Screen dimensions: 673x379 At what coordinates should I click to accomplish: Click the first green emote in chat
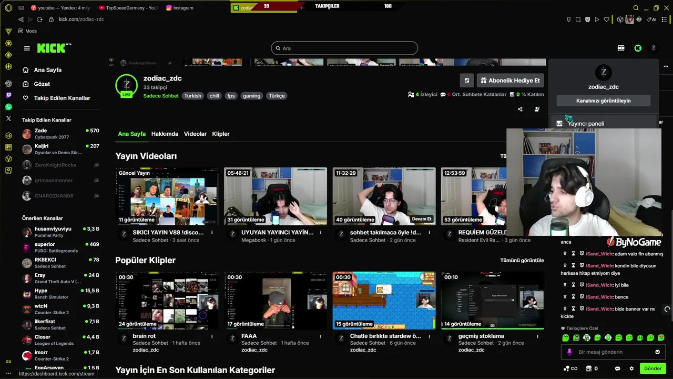pos(566,337)
